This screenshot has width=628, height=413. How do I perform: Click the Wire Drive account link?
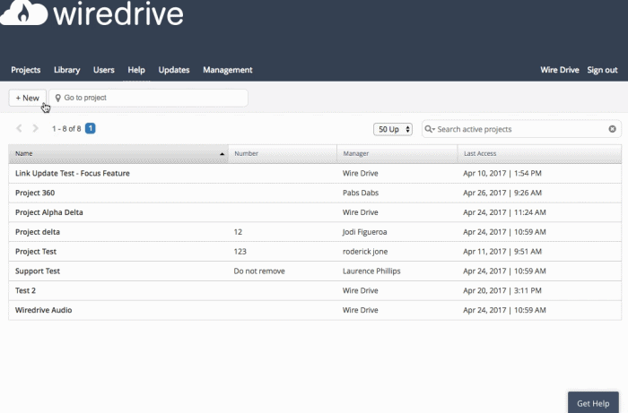pyautogui.click(x=560, y=70)
